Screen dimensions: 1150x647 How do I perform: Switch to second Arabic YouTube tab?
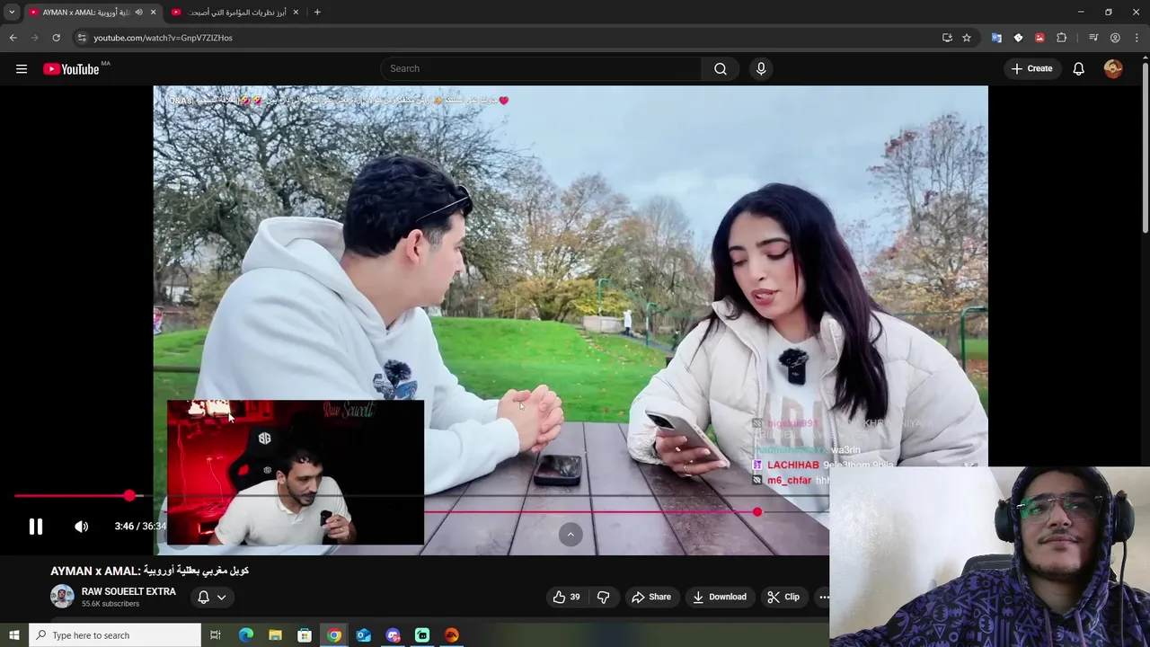[x=235, y=13]
